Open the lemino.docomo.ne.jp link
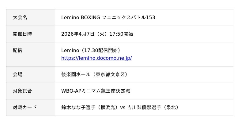 click(96, 58)
